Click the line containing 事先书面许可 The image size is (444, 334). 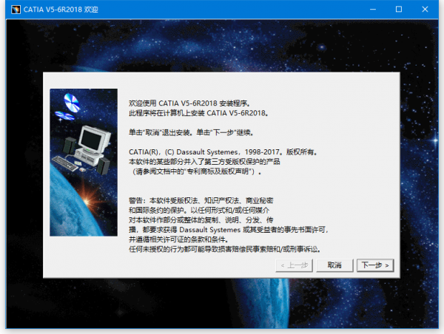tap(229, 230)
